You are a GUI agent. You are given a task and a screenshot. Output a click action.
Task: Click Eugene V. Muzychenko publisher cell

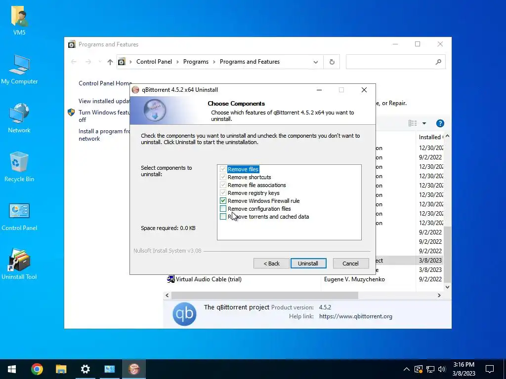(354, 279)
